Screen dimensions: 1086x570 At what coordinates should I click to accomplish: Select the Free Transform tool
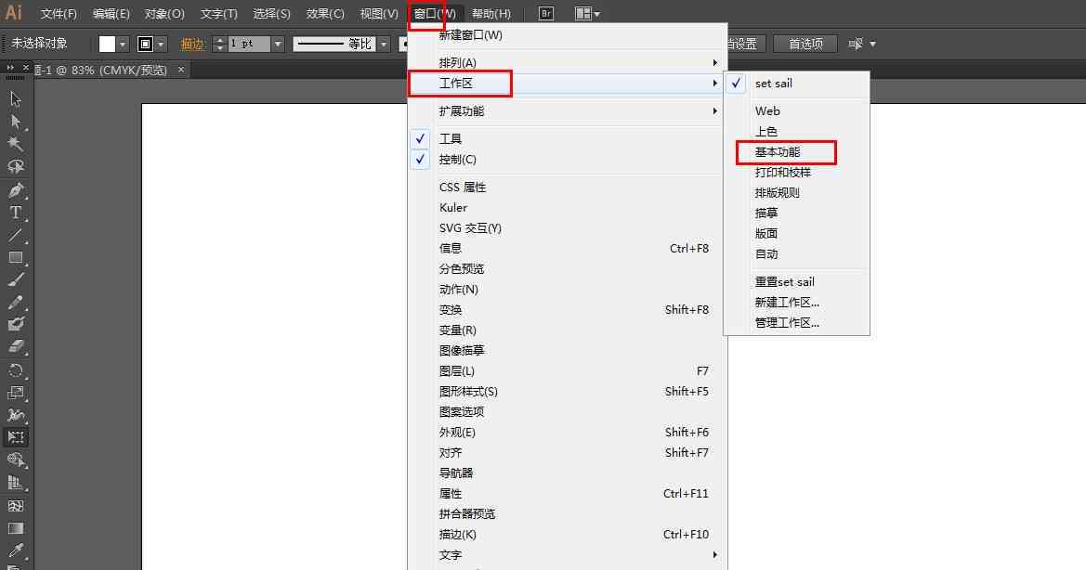16,437
